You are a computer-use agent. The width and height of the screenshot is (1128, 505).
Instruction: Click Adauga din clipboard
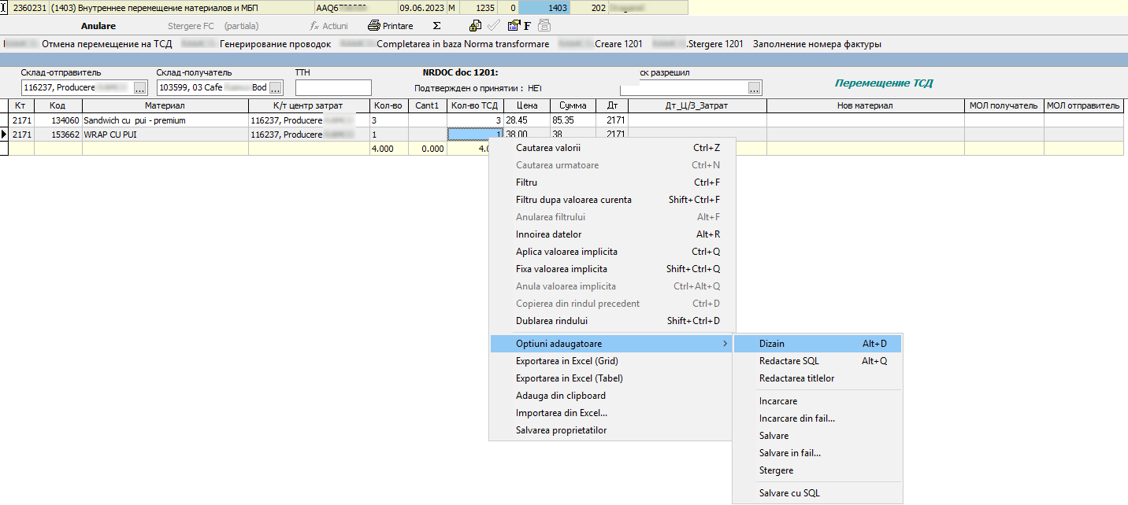(x=612, y=396)
